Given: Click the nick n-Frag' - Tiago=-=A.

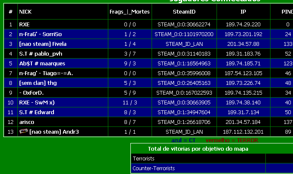Looking at the screenshot, I should coord(46,73).
